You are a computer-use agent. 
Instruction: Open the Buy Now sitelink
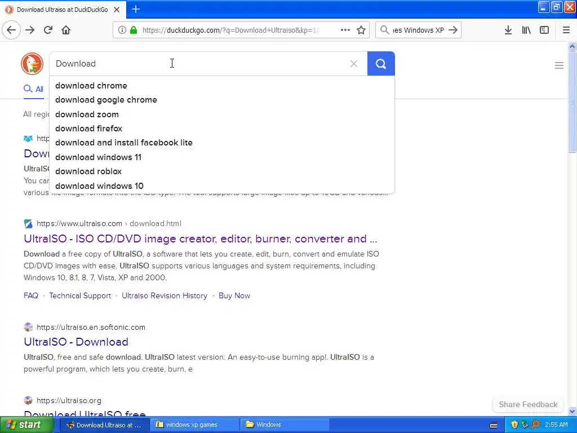click(x=234, y=295)
